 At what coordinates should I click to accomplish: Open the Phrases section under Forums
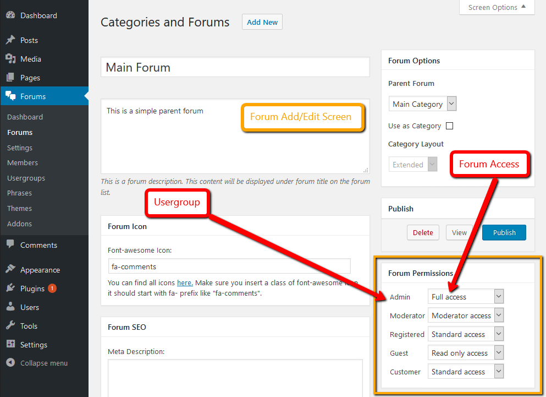pos(19,193)
